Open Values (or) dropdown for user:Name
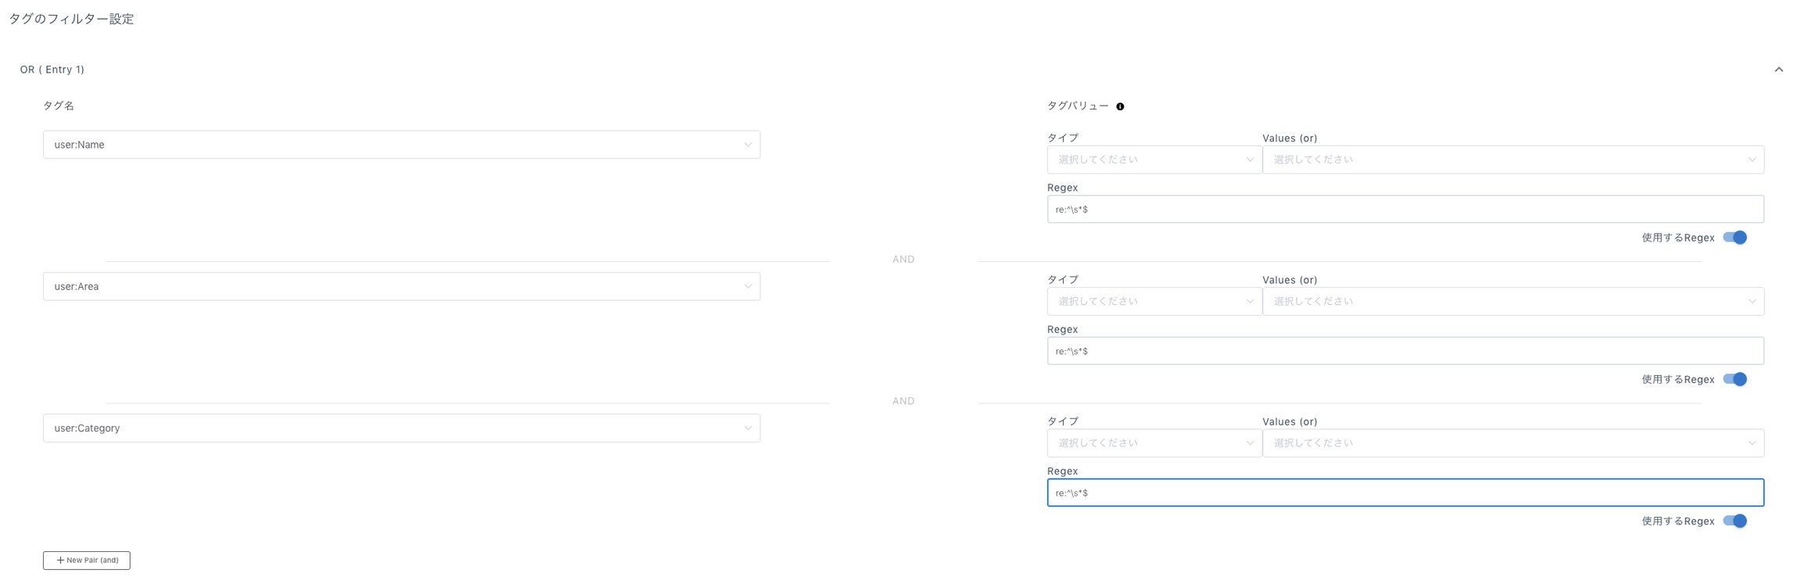 click(1513, 159)
